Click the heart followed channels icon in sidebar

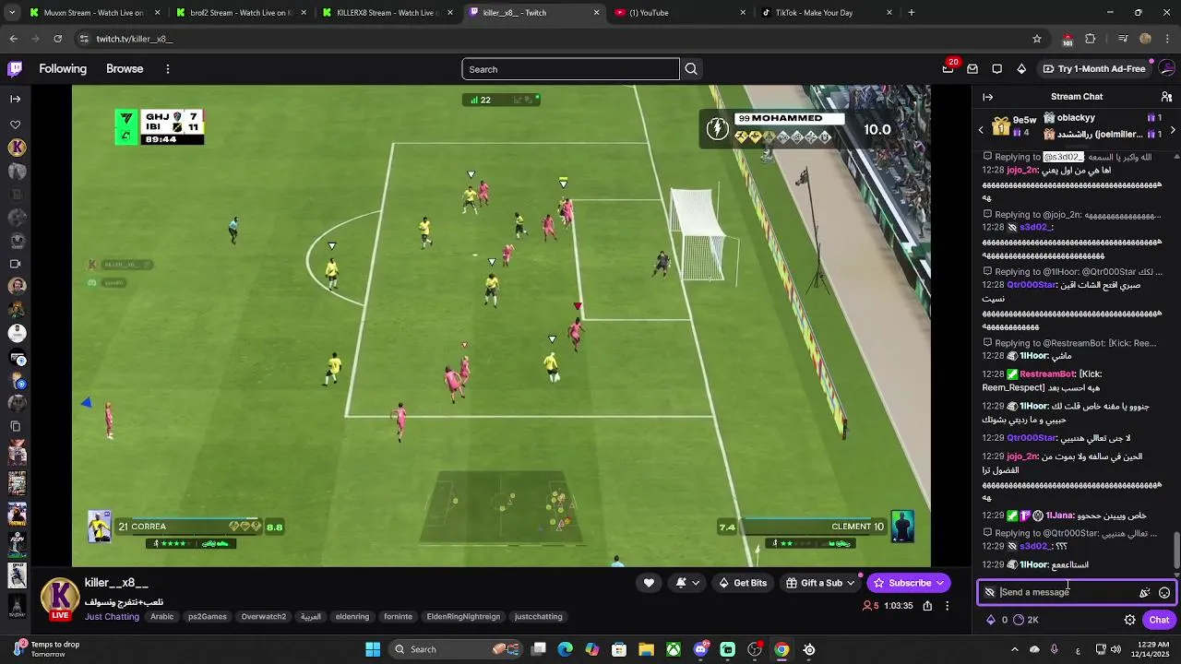(16, 125)
